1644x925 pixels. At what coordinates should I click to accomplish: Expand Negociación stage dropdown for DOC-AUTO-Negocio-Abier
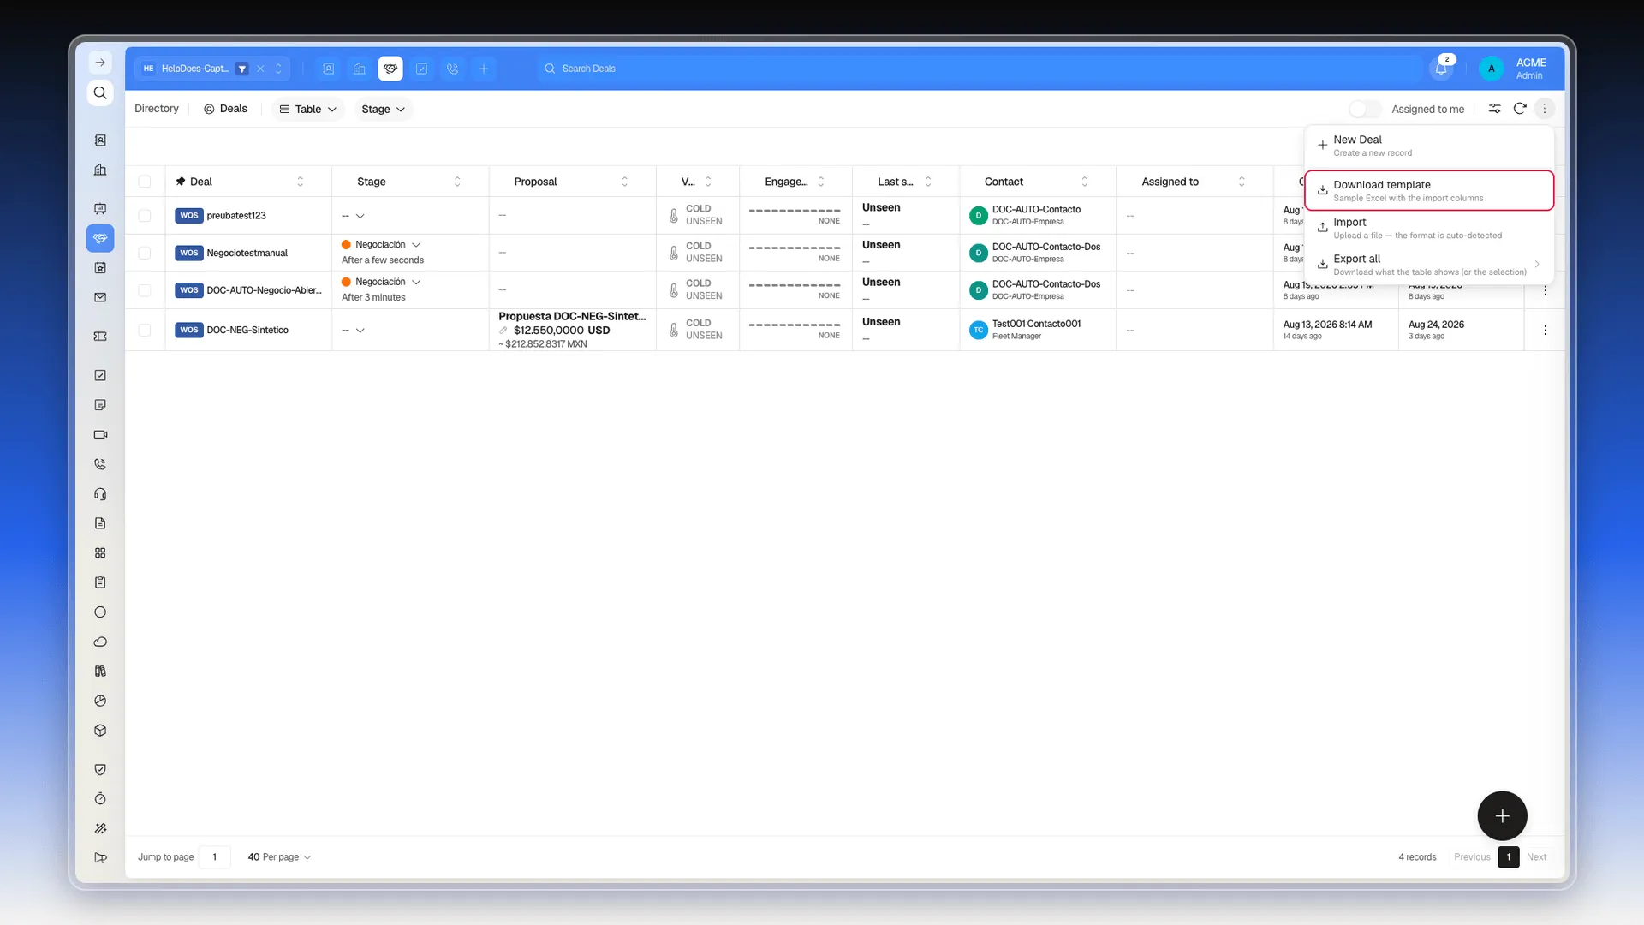click(416, 282)
